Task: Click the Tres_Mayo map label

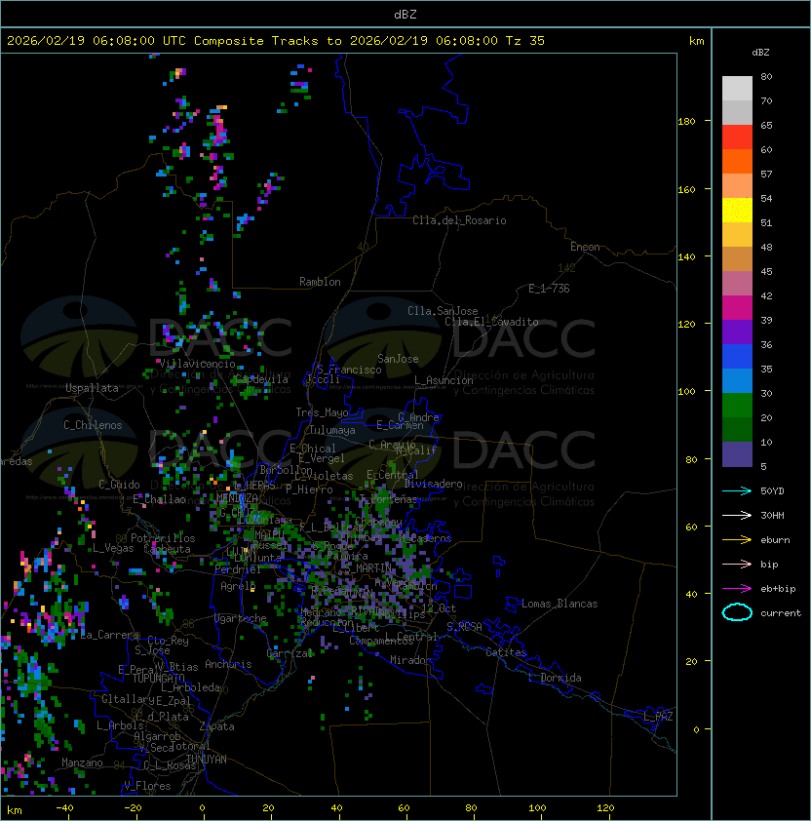Action: [x=322, y=412]
